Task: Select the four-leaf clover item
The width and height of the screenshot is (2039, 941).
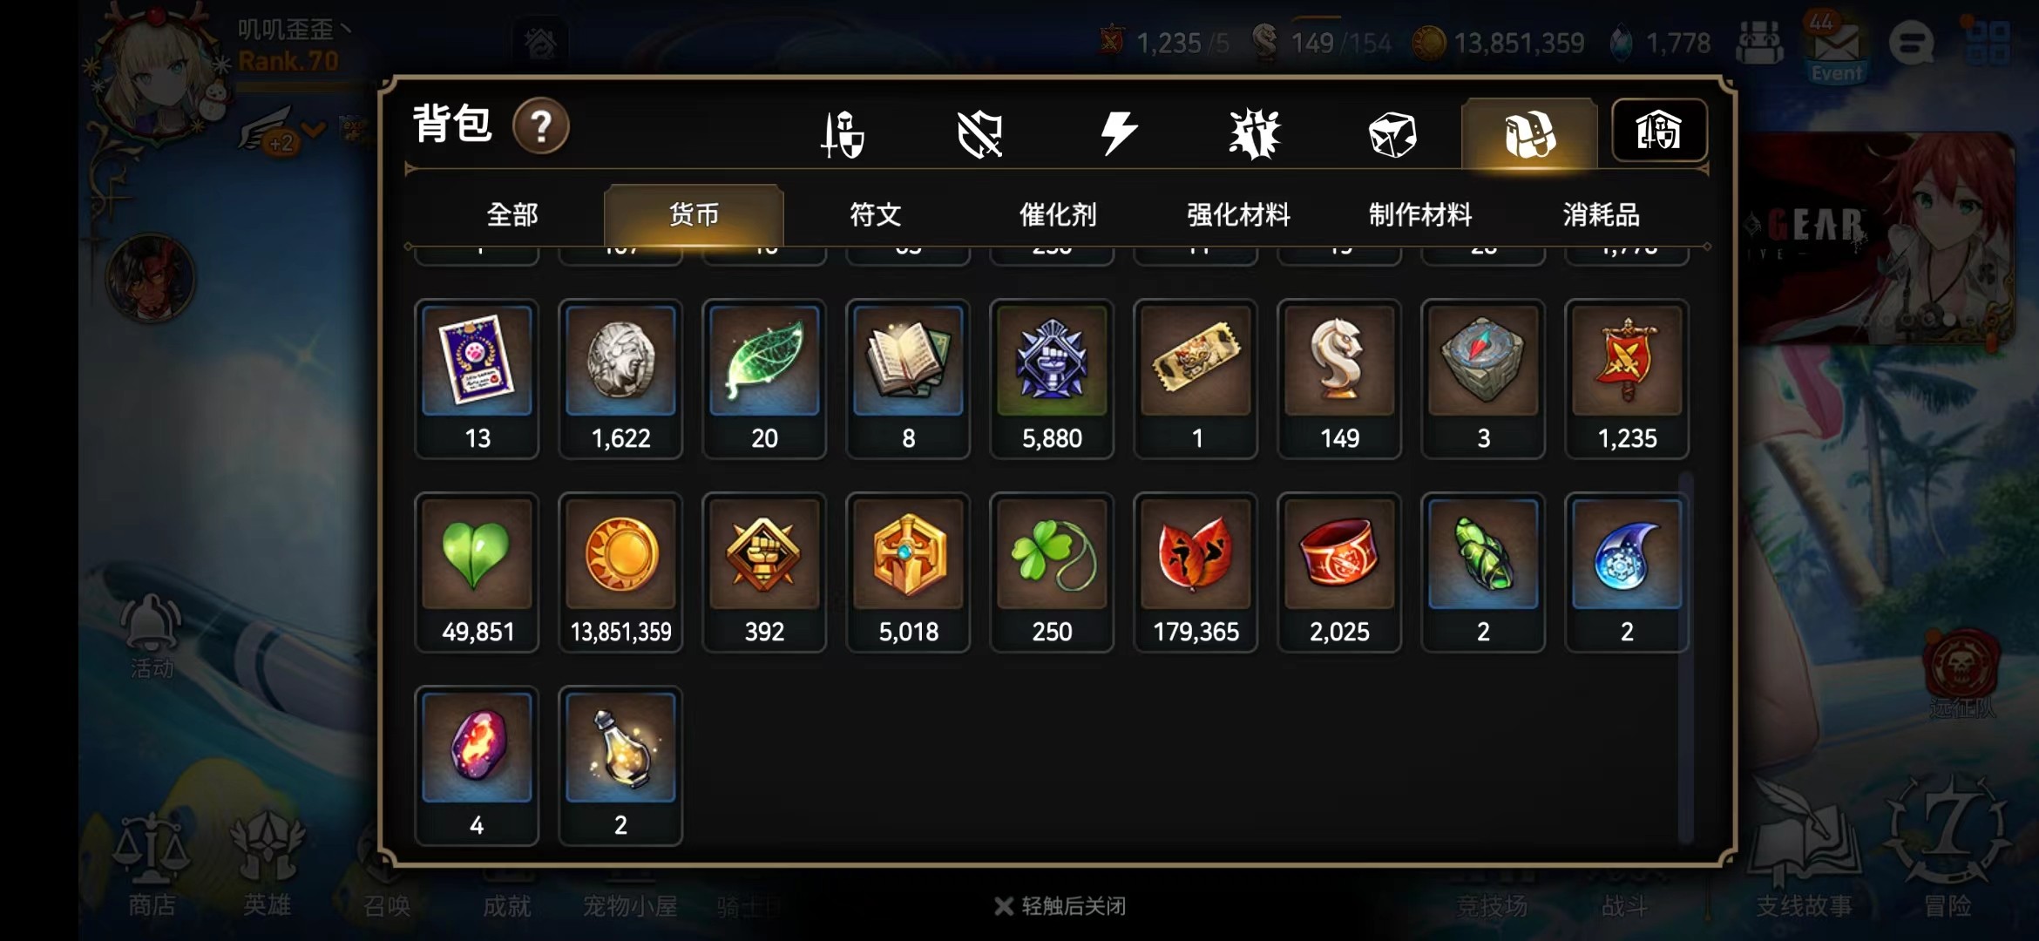Action: (x=1052, y=572)
